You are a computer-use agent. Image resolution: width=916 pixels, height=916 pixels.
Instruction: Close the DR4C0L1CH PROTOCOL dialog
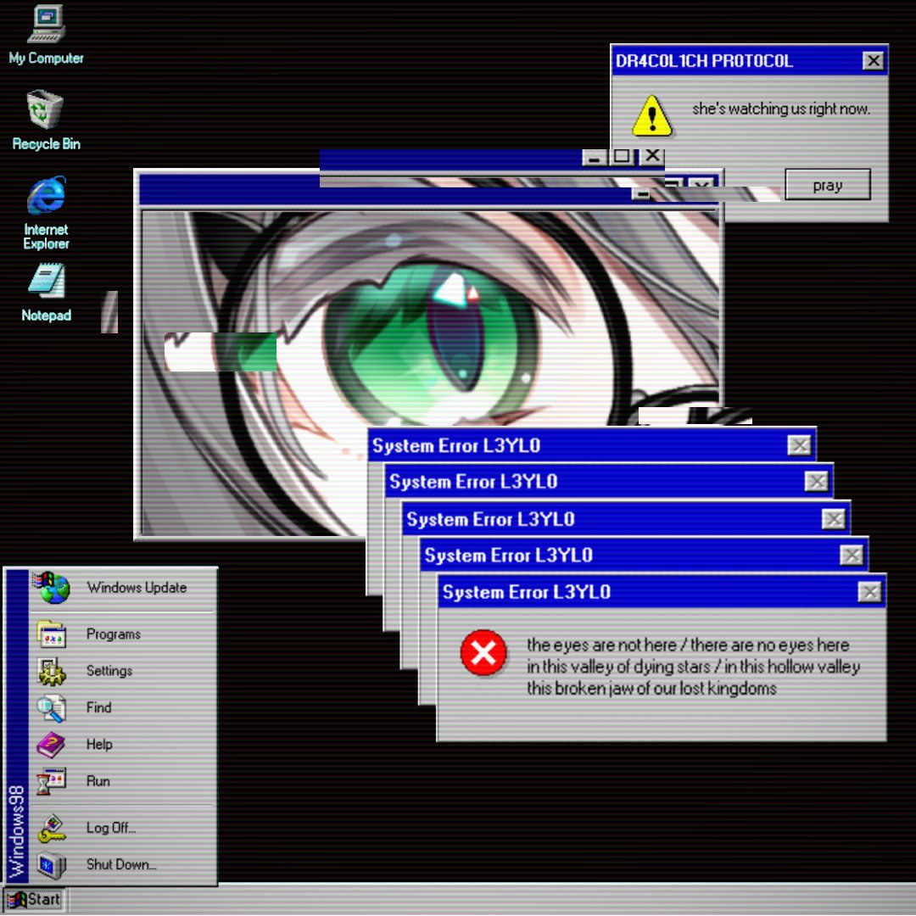coord(873,61)
